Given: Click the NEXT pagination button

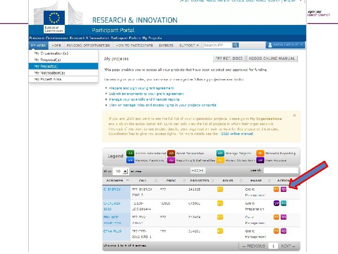Looking at the screenshot, I should coord(288,246).
